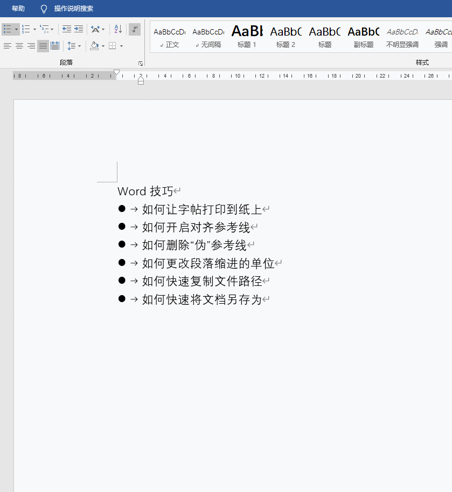The width and height of the screenshot is (452, 492).
Task: Increase the paragraph indent
Action: [79, 29]
